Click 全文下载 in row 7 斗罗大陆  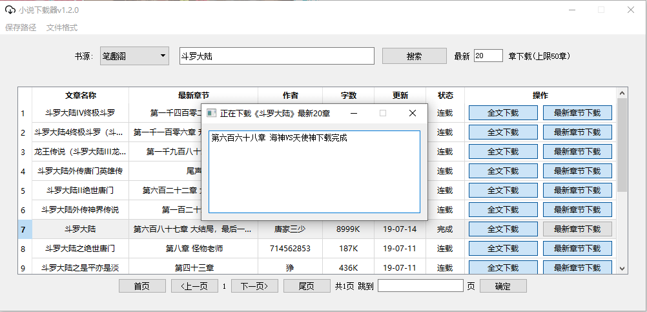(x=503, y=229)
